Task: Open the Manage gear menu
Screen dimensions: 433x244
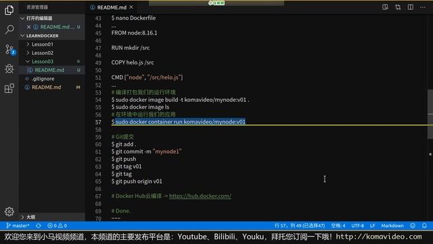Action: (9, 211)
